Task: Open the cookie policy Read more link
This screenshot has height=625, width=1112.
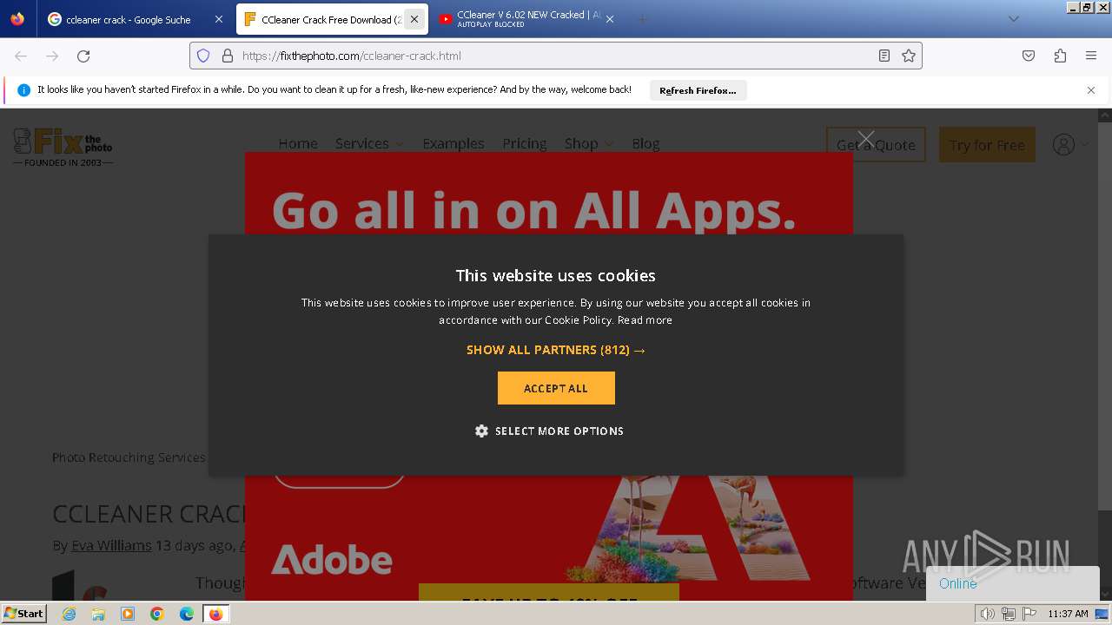Action: pyautogui.click(x=645, y=319)
